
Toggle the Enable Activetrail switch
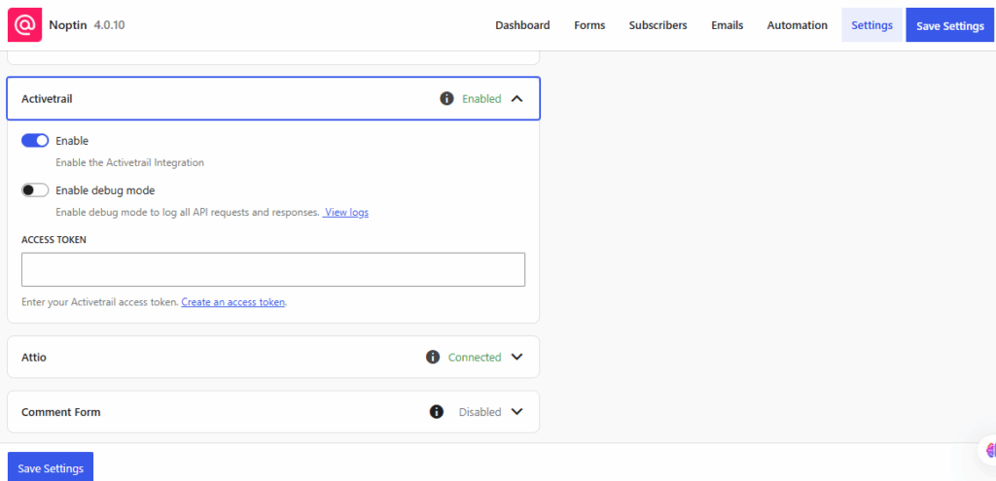(35, 141)
